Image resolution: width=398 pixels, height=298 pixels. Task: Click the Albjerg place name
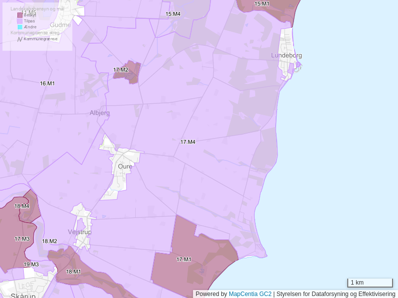point(99,113)
